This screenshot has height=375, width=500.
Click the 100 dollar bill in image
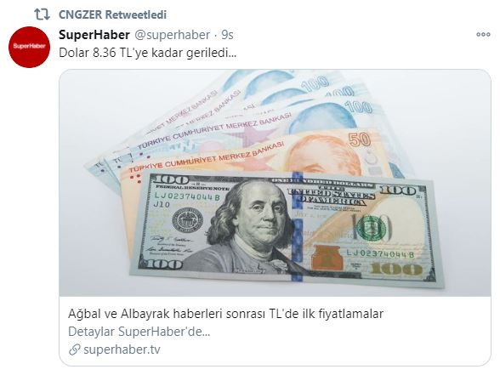pyautogui.click(x=287, y=228)
